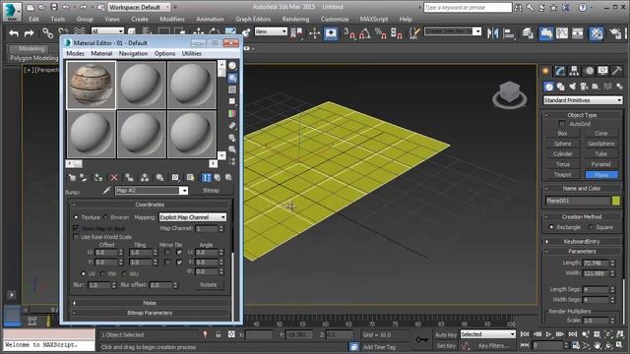
Task: Open the Selected key filter dropdown
Action: tap(487, 334)
